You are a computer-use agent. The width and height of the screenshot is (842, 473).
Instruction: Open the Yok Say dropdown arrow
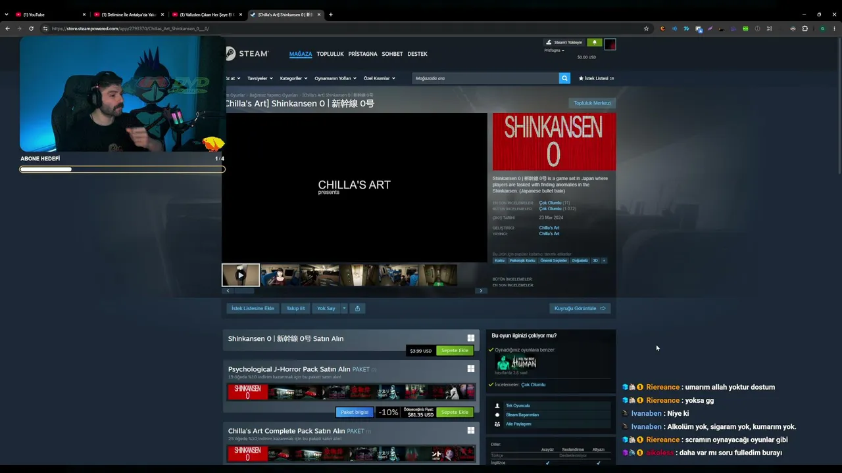[343, 308]
